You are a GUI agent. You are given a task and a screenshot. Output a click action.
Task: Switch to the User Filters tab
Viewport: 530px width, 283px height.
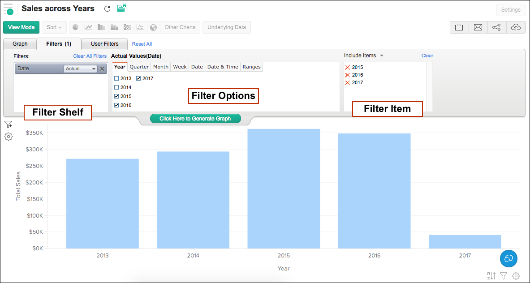pos(104,44)
